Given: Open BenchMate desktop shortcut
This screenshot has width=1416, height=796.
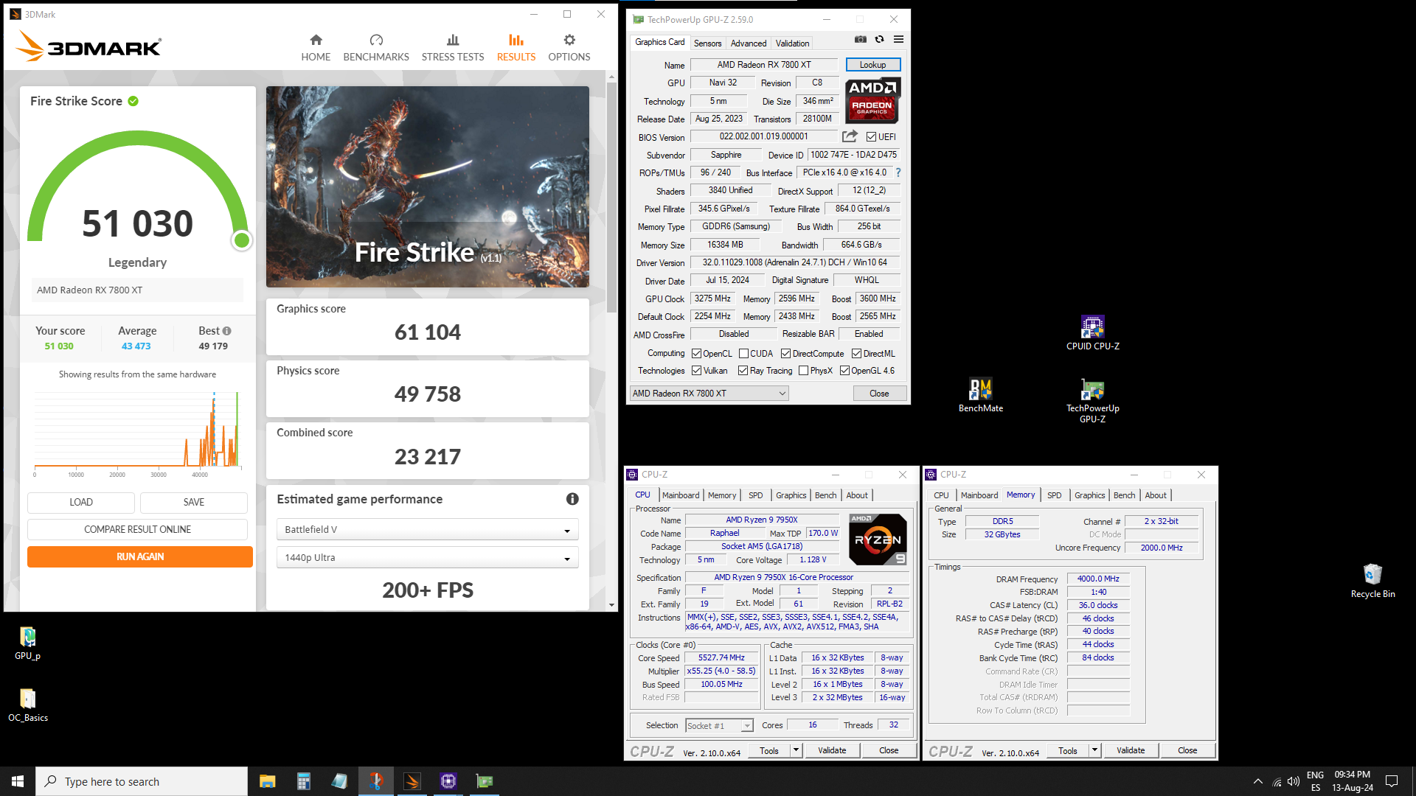Looking at the screenshot, I should pyautogui.click(x=980, y=394).
